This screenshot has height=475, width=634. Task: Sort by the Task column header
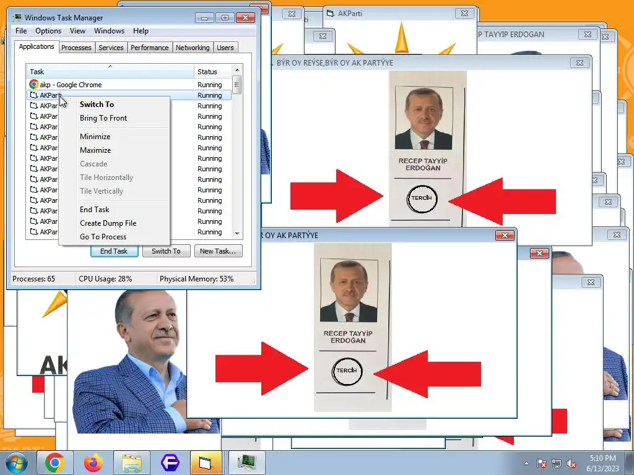coord(110,72)
